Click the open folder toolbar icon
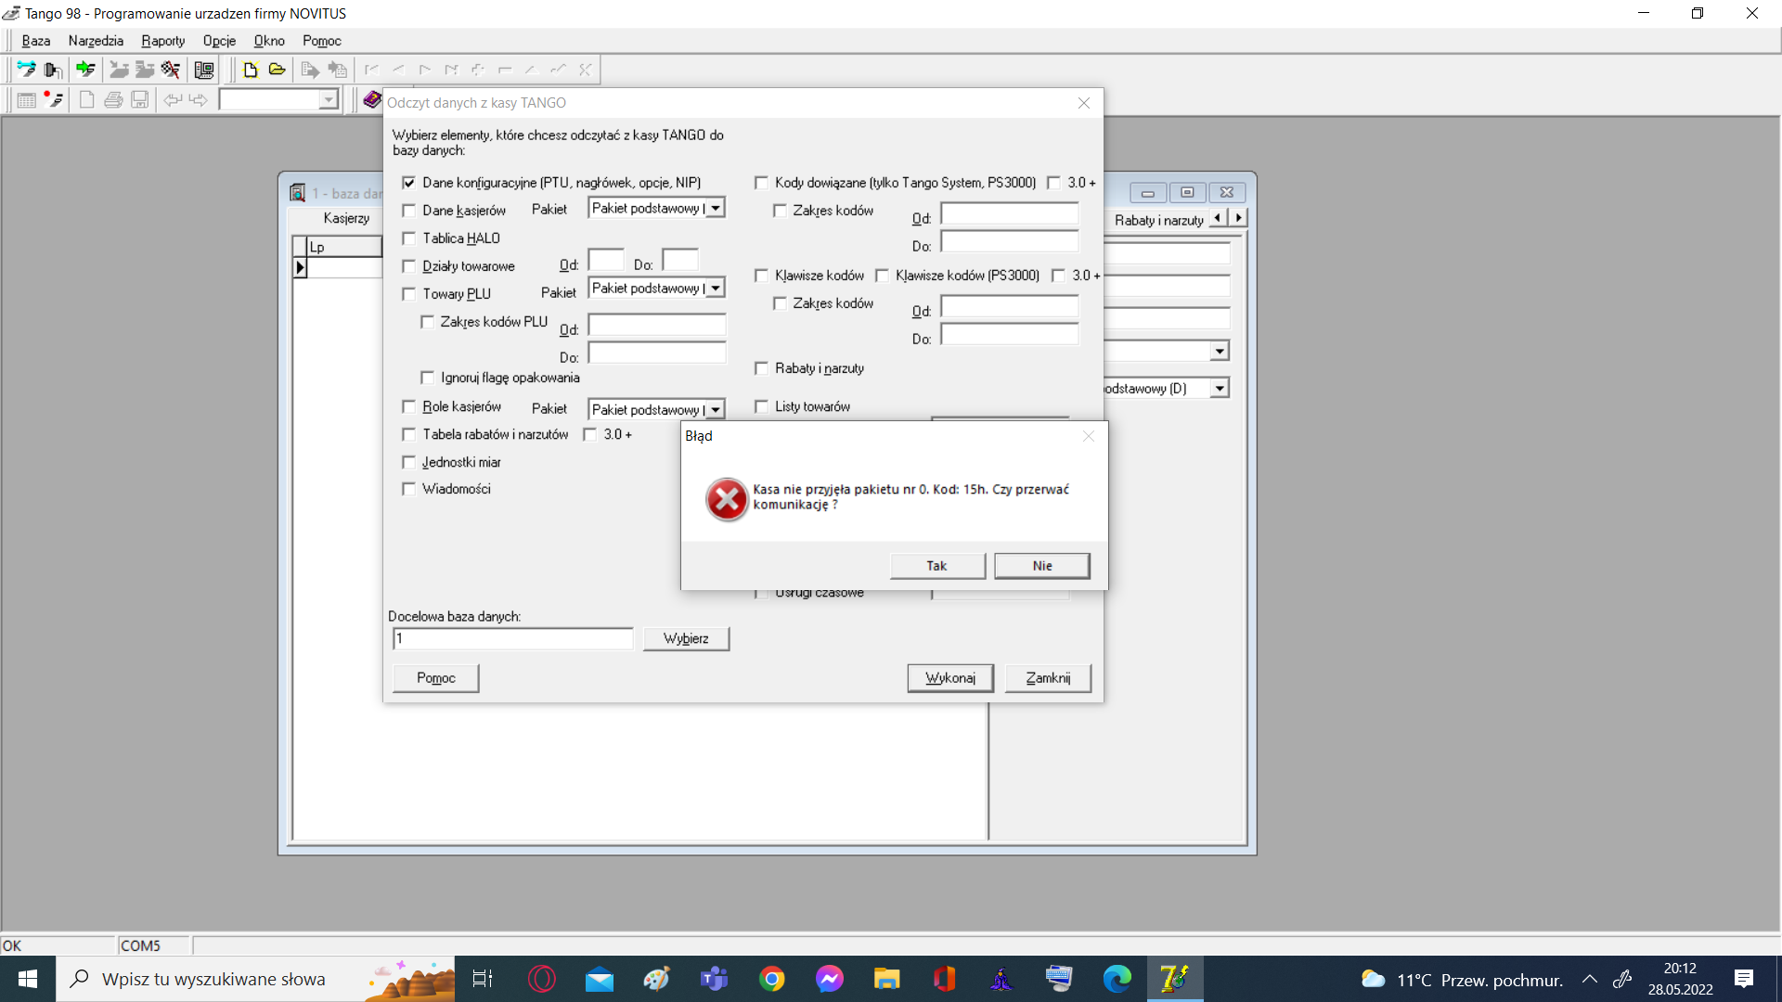1782x1002 pixels. (277, 70)
